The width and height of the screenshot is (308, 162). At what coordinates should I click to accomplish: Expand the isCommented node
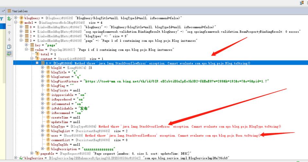[42, 104]
